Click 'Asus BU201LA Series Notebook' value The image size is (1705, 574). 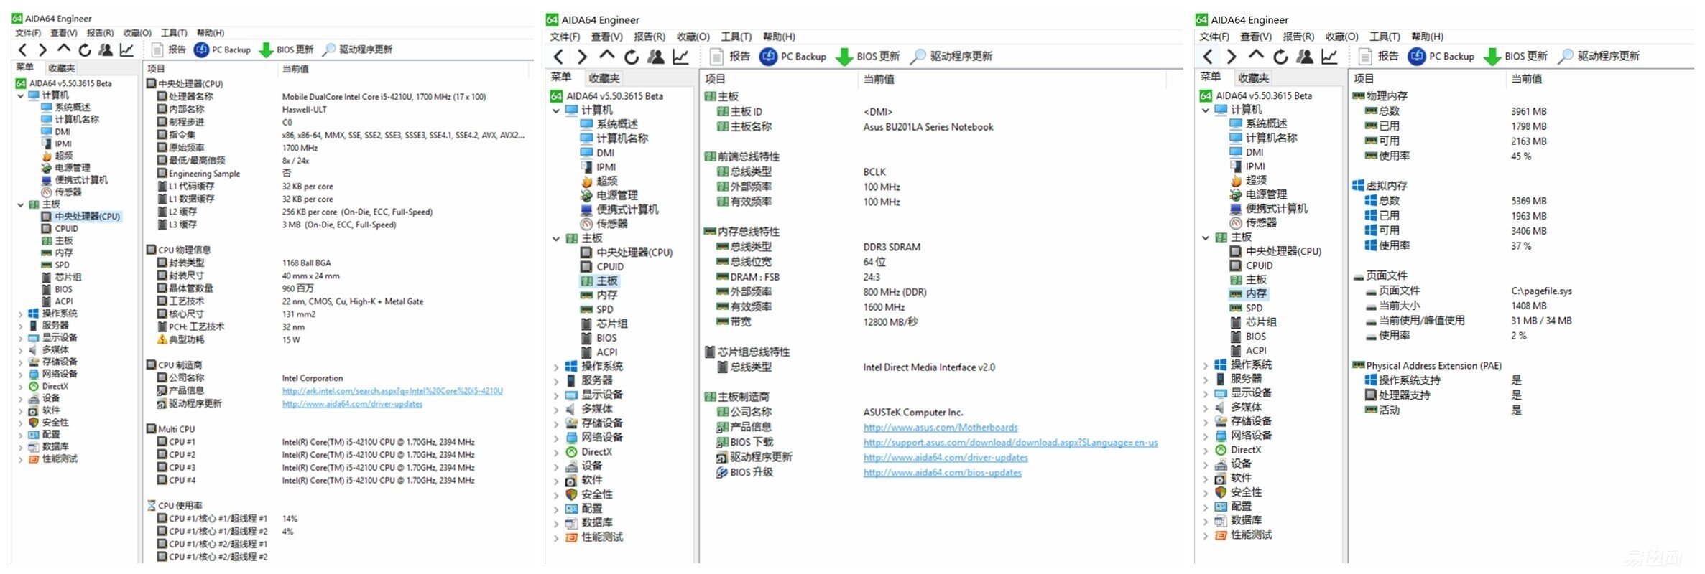[x=928, y=127]
